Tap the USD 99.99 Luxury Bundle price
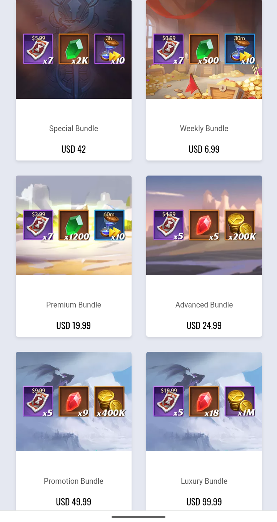 (204, 502)
